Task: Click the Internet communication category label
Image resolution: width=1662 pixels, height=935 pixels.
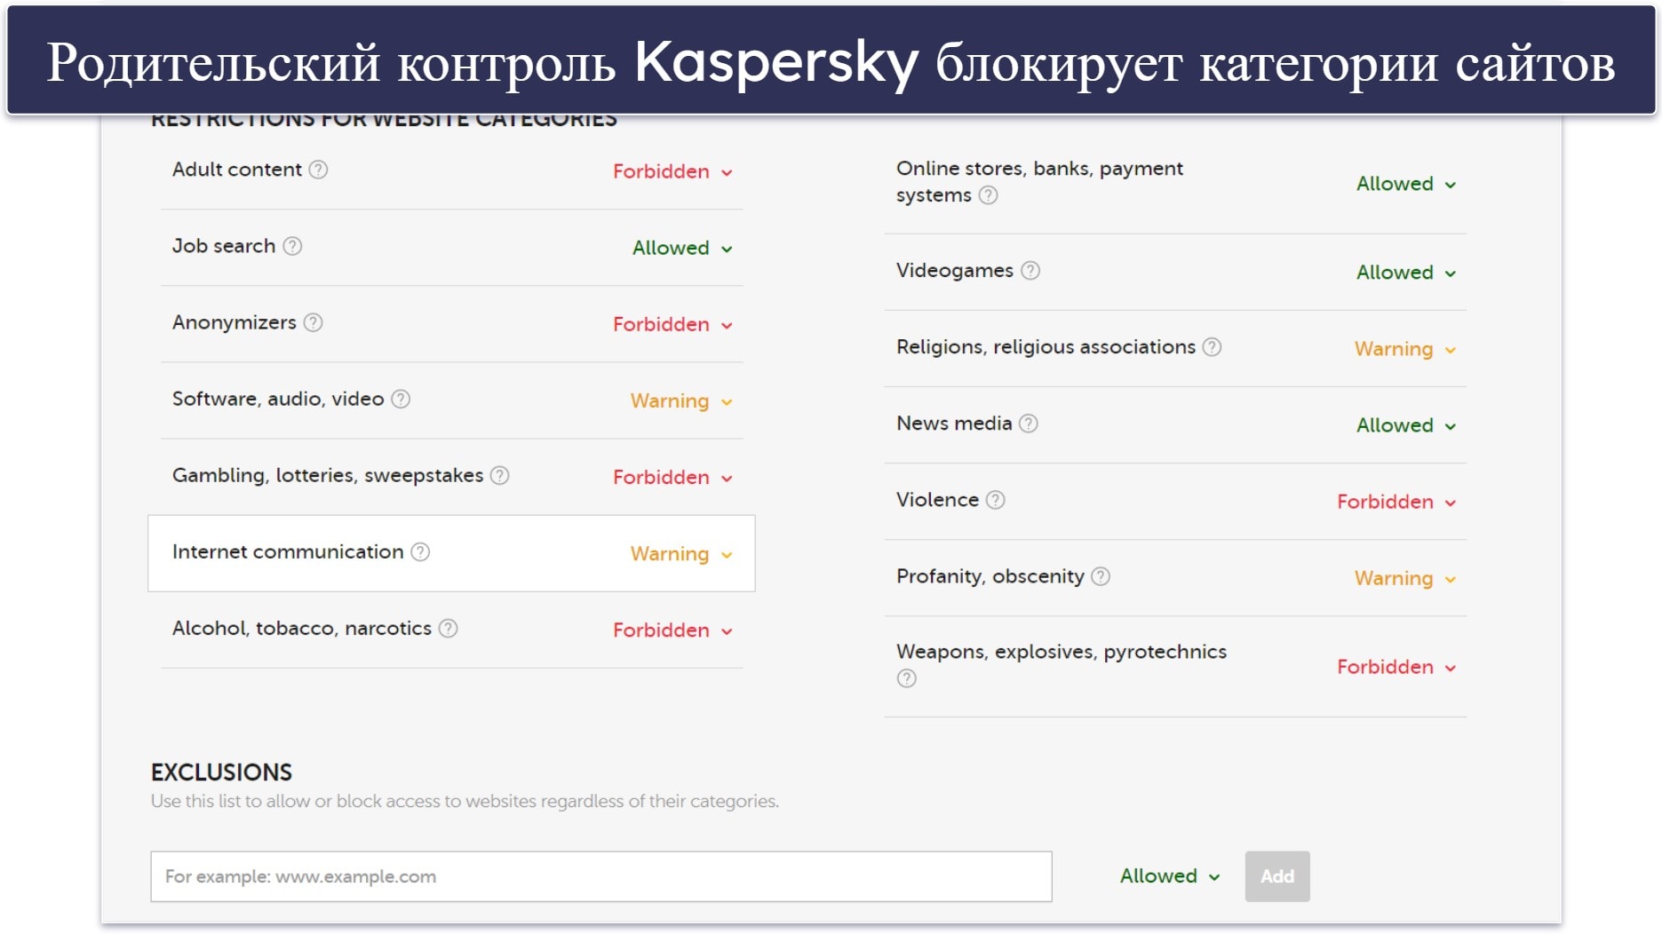Action: [288, 551]
